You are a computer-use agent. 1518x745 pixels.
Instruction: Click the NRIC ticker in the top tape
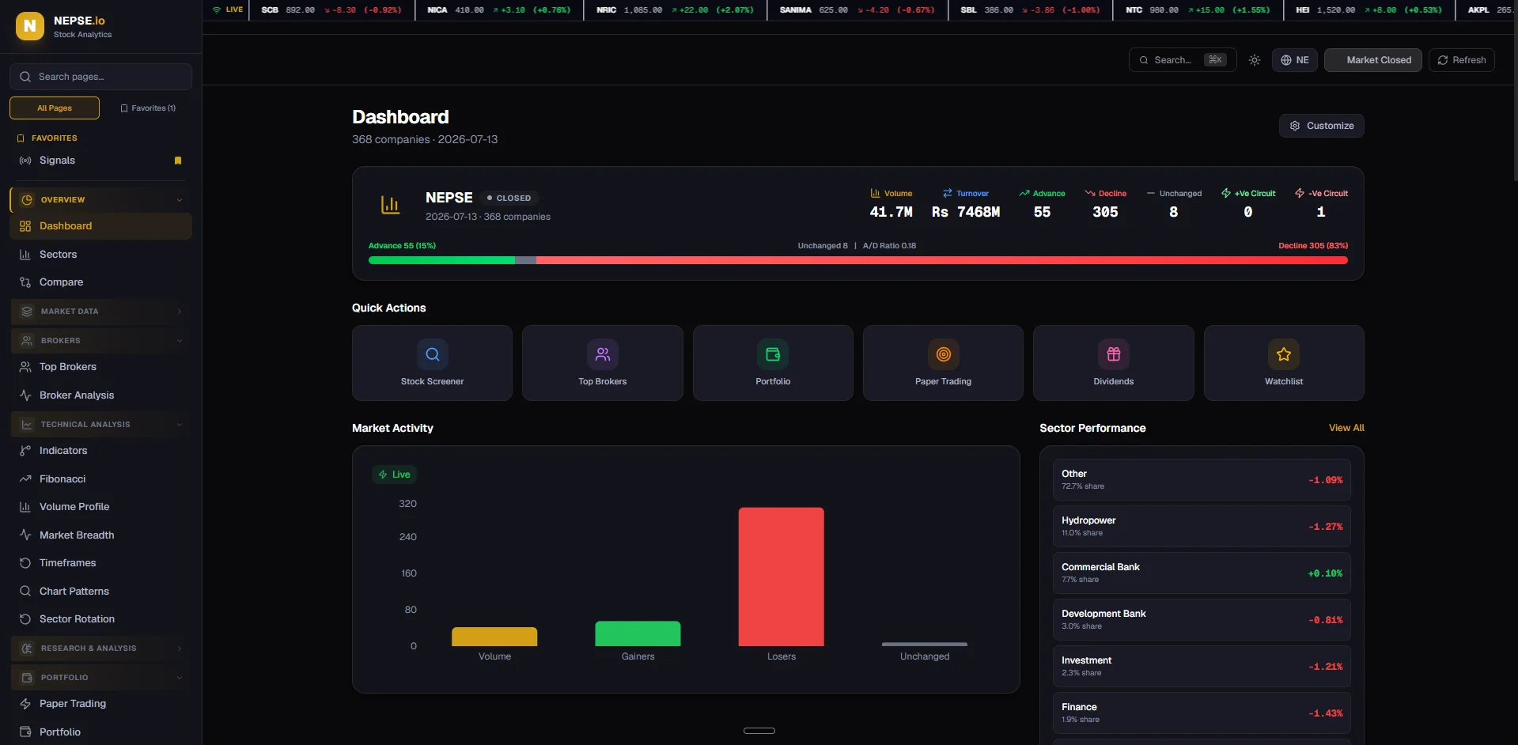(676, 10)
